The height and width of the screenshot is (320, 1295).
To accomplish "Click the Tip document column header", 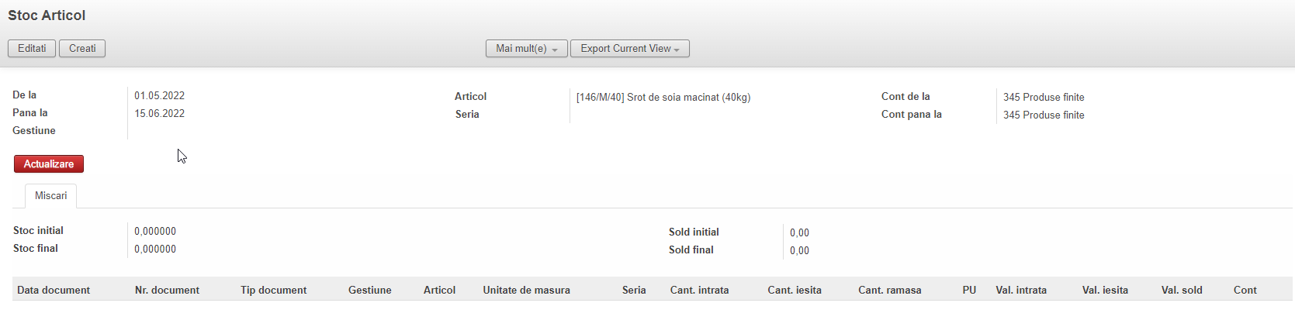I will (273, 291).
